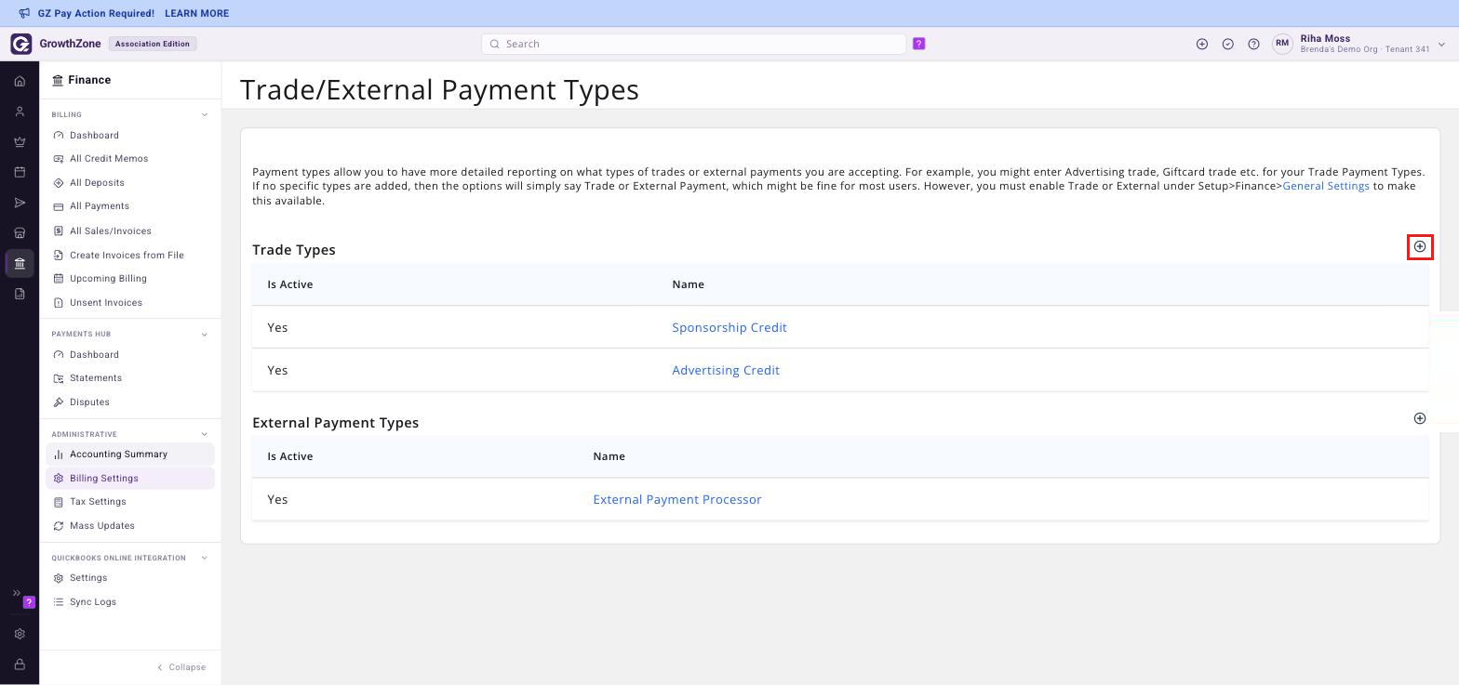Open External Payment Processor type

677,499
